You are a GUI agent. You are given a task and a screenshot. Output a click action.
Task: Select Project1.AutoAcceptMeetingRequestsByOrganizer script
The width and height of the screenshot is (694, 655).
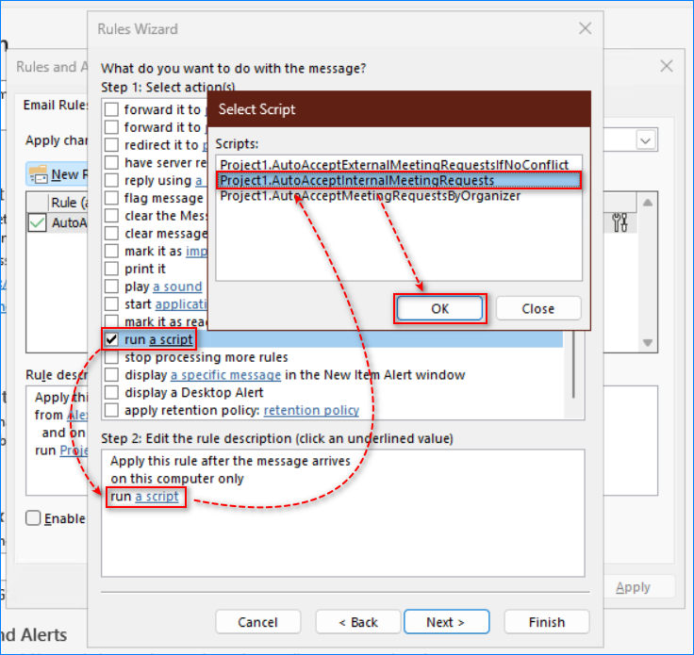370,195
